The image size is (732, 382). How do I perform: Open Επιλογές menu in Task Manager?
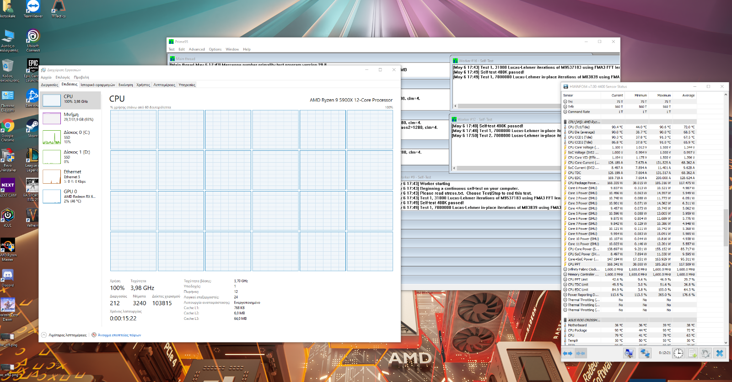[x=63, y=77]
